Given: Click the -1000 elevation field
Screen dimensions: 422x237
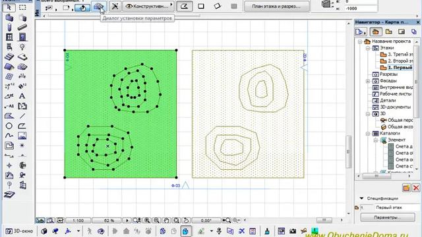Looking at the screenshot, I should click(x=361, y=9).
